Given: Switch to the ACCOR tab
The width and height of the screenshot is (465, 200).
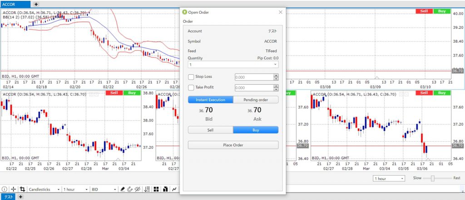Looking at the screenshot, I should pos(15,4).
